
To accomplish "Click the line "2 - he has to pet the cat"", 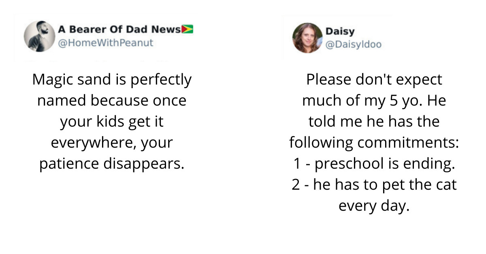I will click(374, 185).
